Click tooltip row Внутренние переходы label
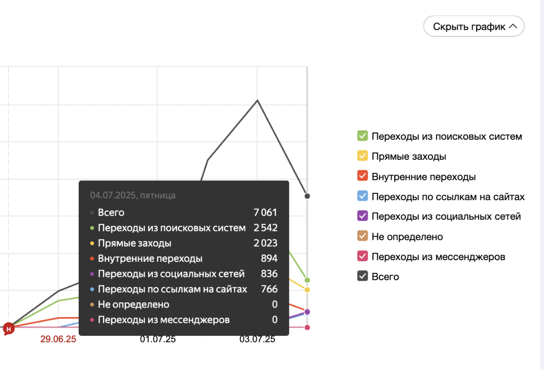 point(150,259)
